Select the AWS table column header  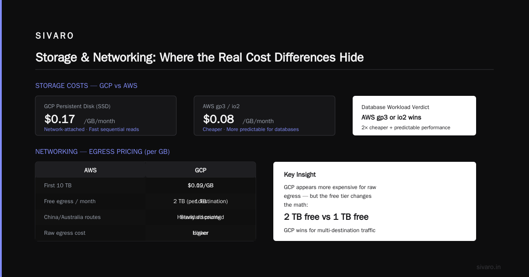(90, 170)
